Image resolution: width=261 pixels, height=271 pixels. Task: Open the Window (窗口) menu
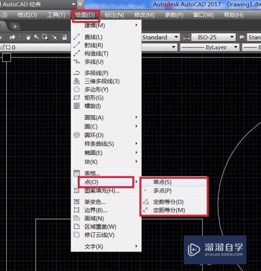204,15
